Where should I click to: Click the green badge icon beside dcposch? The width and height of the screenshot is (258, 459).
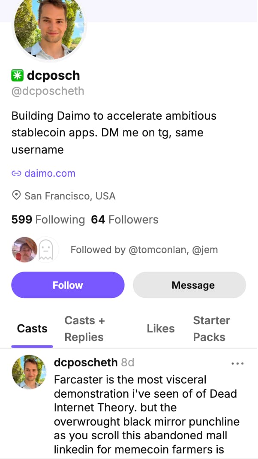pyautogui.click(x=18, y=76)
